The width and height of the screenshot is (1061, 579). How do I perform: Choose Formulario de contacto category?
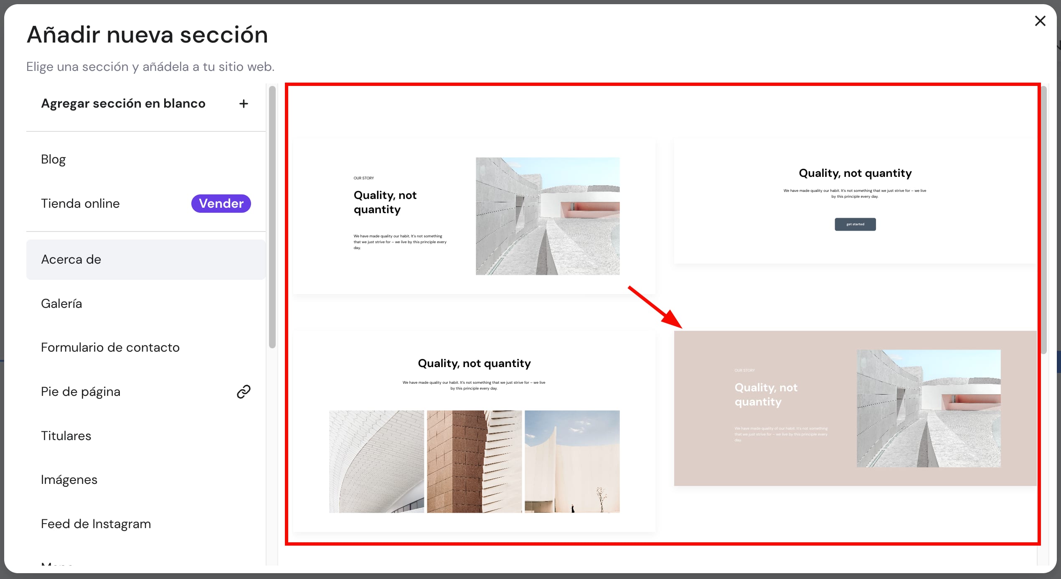pyautogui.click(x=110, y=347)
